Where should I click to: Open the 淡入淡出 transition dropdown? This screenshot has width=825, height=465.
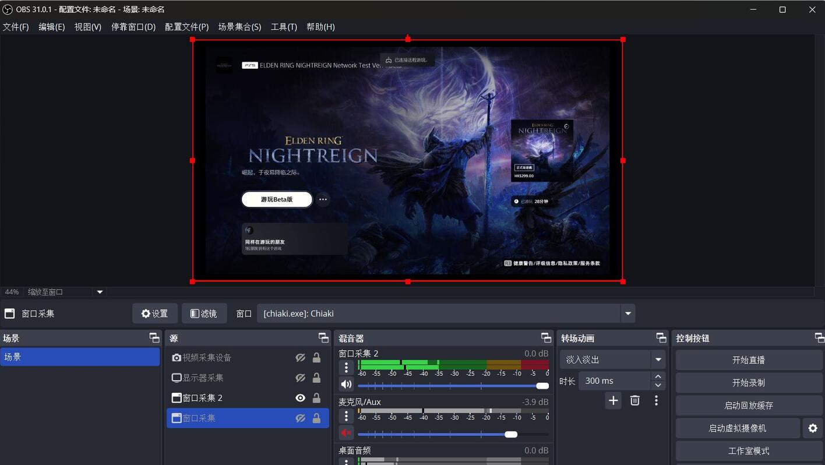click(x=658, y=360)
